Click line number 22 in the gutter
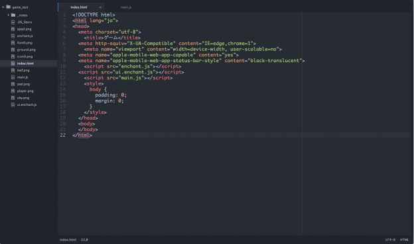414x244 pixels. coord(63,135)
